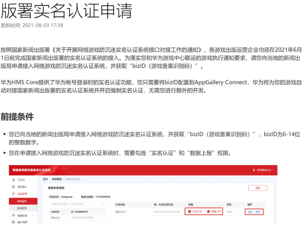Image resolution: width=302 pixels, height=225 pixels.
Task: Toggle the 数据上报 permission checkbox
Action: (208, 212)
